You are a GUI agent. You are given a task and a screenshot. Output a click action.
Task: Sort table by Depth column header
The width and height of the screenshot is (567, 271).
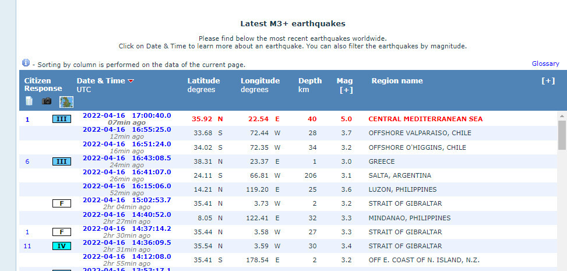[x=310, y=81]
